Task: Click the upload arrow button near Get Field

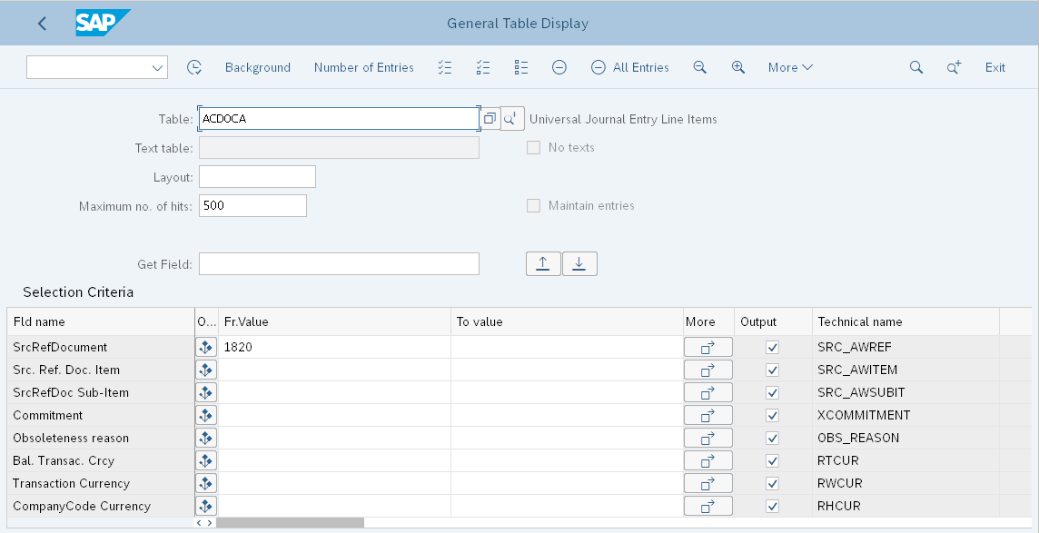Action: 543,263
